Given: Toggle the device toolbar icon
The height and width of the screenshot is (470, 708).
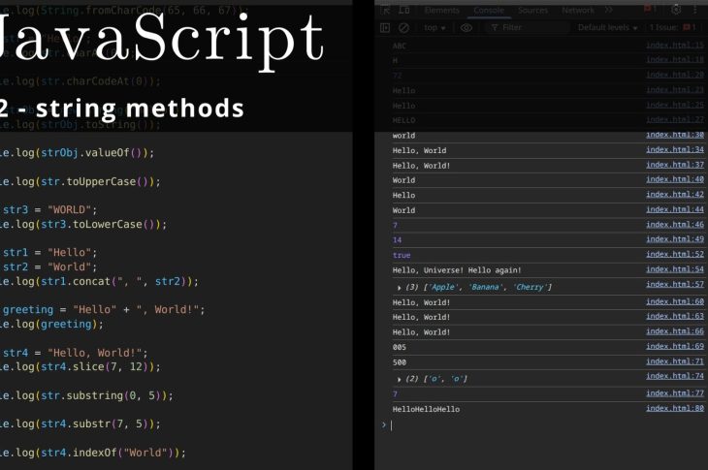Looking at the screenshot, I should [x=403, y=10].
